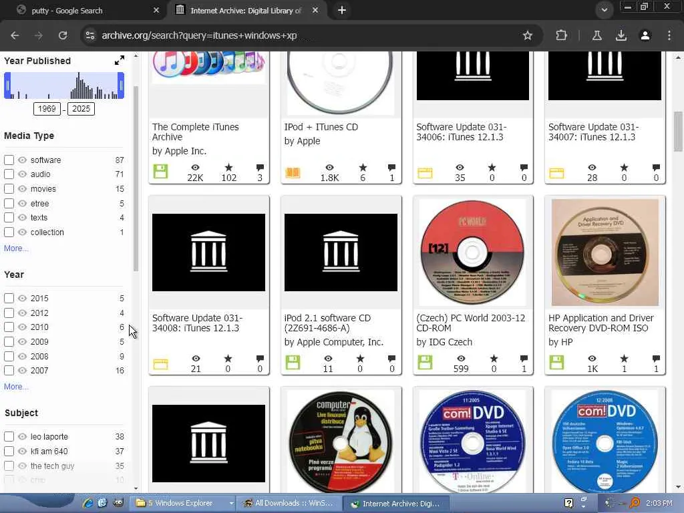Hide 2010 results with the eye toggle
Image resolution: width=684 pixels, height=513 pixels.
(x=22, y=327)
